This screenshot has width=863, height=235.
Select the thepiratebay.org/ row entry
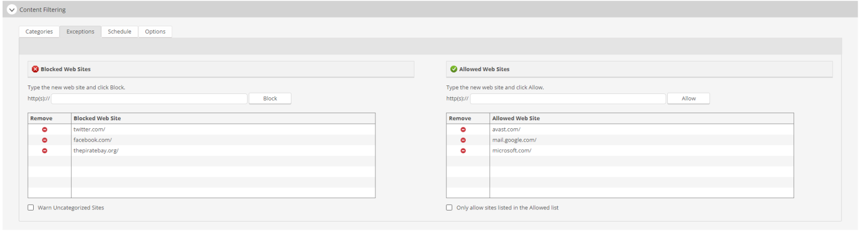[202, 151]
